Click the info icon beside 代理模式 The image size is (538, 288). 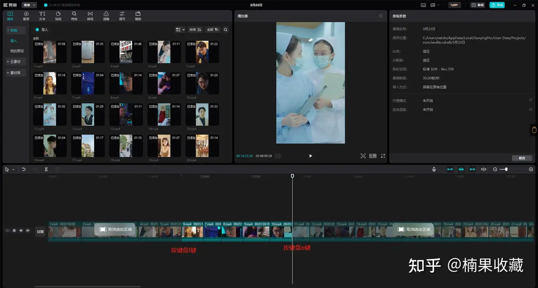[x=531, y=100]
